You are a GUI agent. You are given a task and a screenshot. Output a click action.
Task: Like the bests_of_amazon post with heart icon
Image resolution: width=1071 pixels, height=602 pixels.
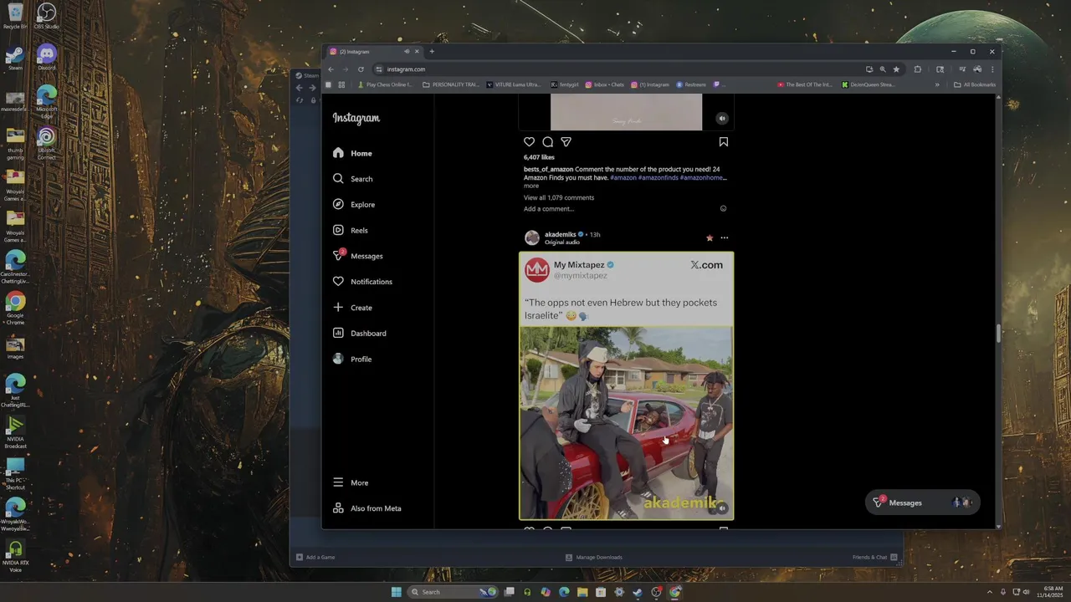pyautogui.click(x=529, y=142)
